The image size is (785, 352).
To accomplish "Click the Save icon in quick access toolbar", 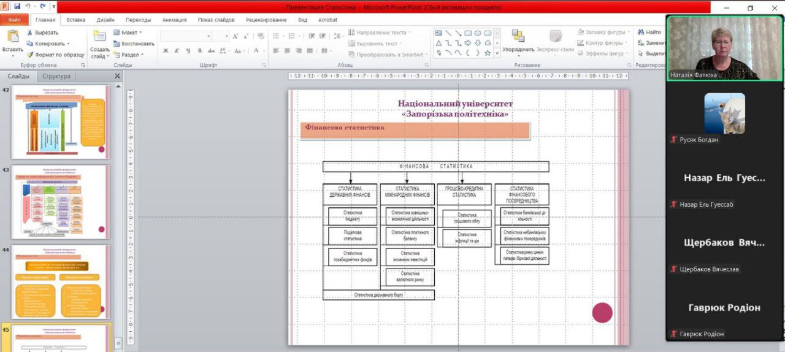I will [x=17, y=7].
